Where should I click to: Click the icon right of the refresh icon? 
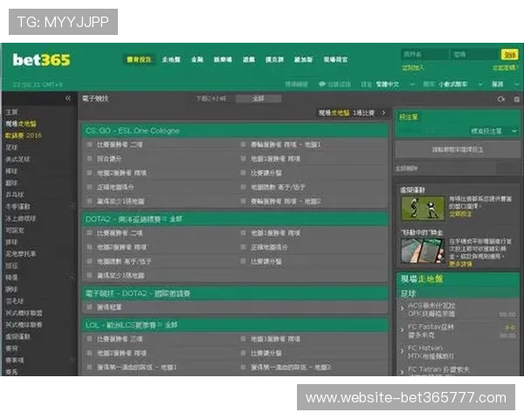click(516, 100)
